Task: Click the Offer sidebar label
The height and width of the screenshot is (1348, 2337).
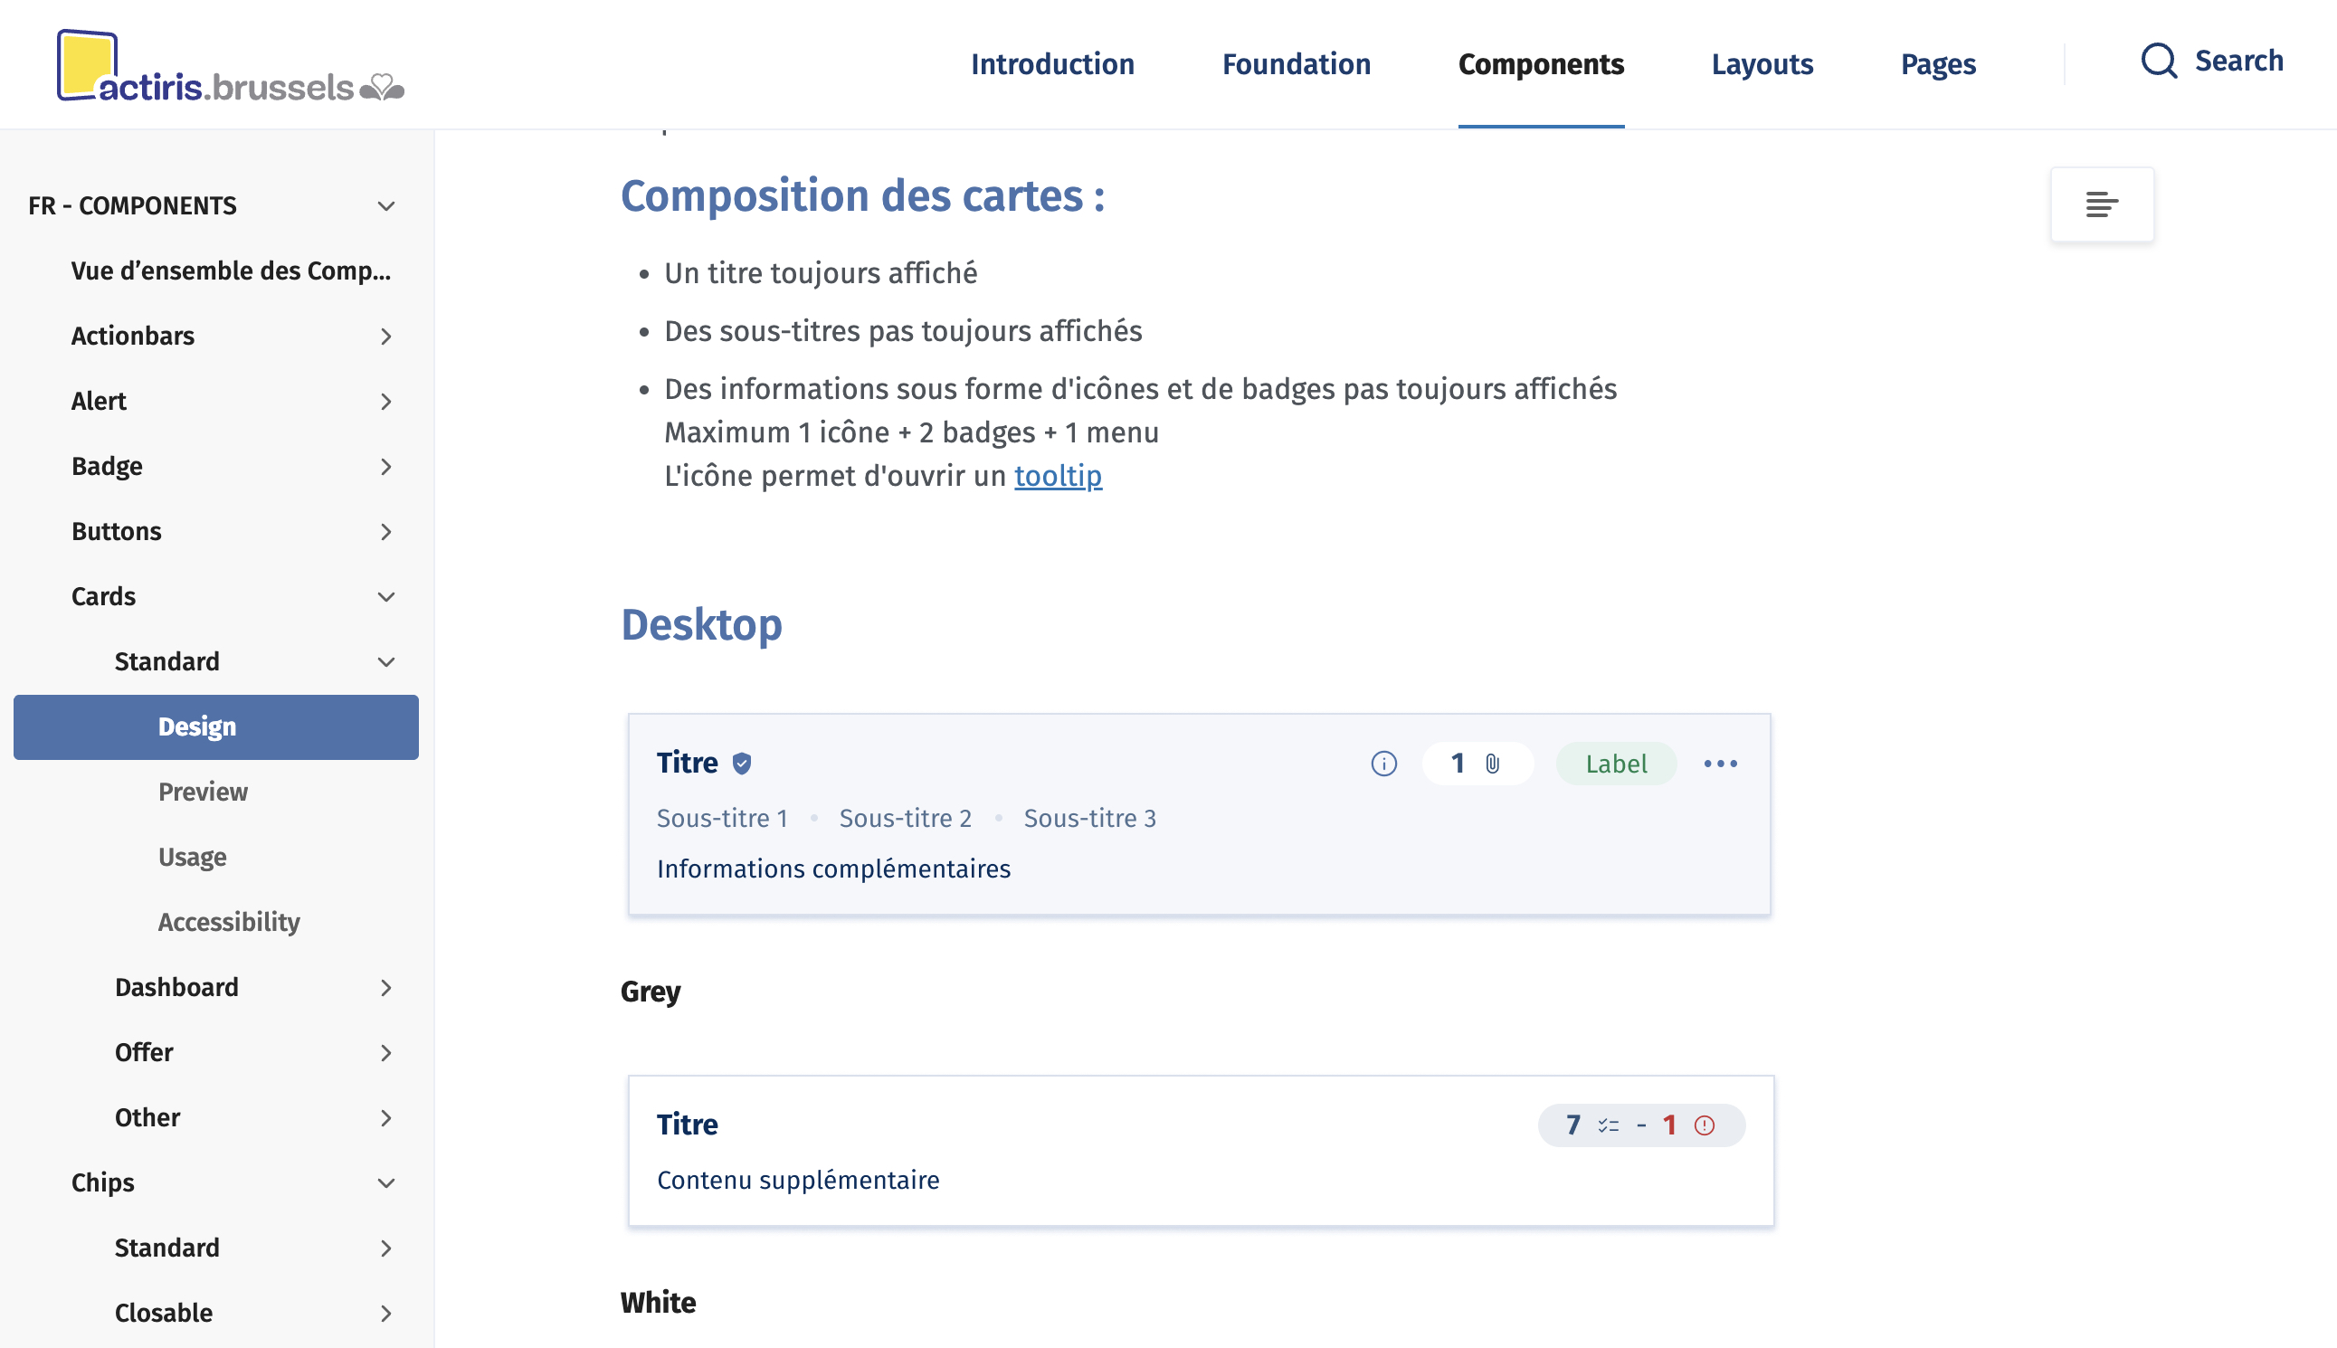Action: 144,1053
